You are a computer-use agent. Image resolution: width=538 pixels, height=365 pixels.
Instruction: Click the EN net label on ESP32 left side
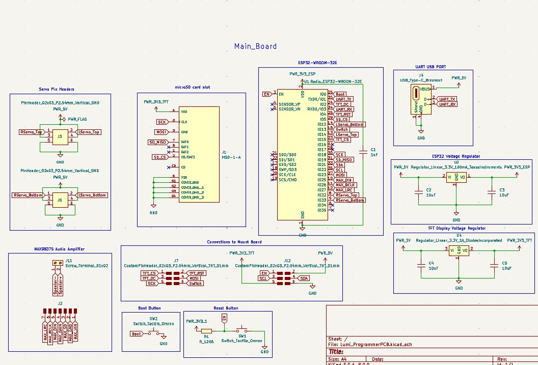[267, 94]
